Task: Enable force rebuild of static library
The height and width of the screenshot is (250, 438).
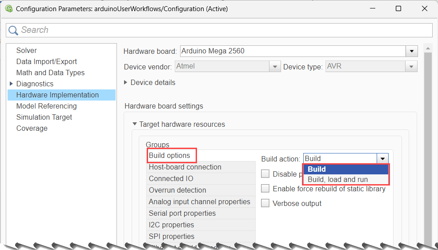Action: [x=265, y=189]
